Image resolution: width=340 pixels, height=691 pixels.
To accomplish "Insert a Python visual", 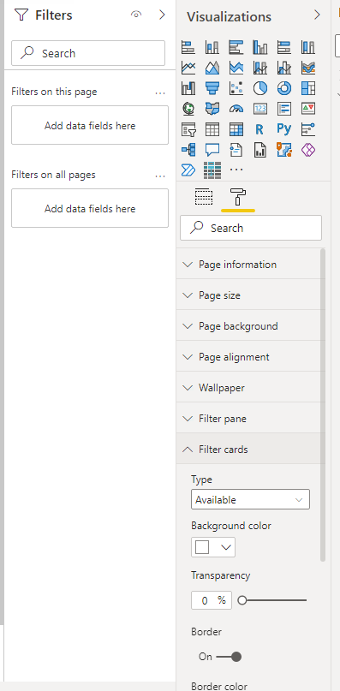I will coord(284,129).
